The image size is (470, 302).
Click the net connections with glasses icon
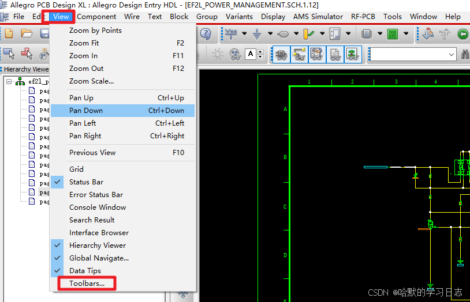coord(299,55)
